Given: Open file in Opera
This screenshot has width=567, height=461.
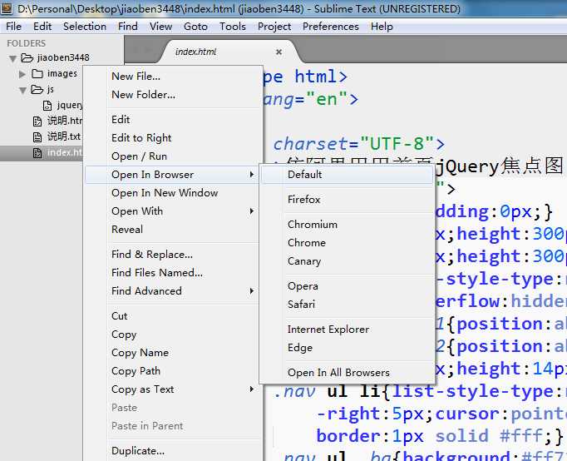Looking at the screenshot, I should coord(347,286).
